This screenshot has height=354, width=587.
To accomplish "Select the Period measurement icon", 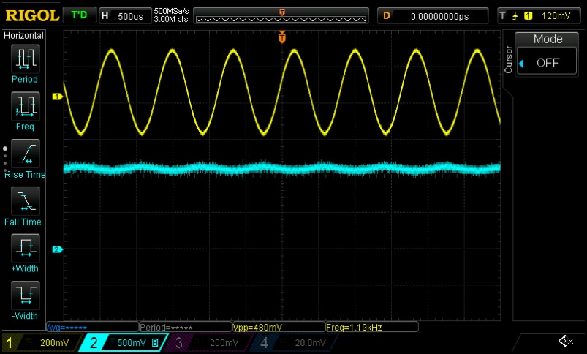I will [24, 59].
